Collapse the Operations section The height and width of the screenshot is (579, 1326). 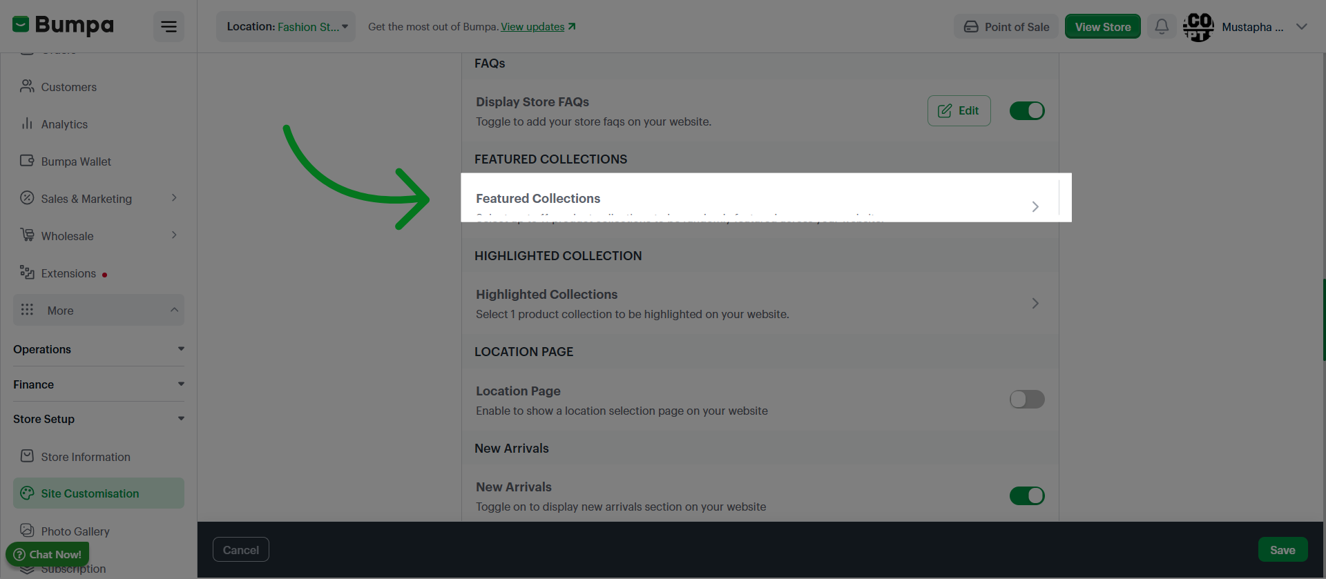[99, 349]
